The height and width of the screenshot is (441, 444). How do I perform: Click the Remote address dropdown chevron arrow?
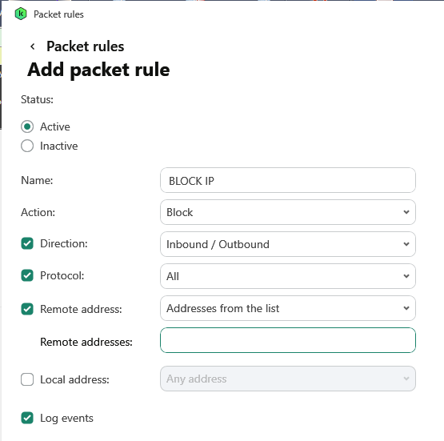pyautogui.click(x=406, y=308)
